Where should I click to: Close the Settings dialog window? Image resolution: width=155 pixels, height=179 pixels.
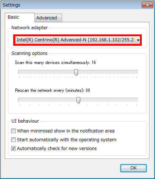[x=147, y=5]
